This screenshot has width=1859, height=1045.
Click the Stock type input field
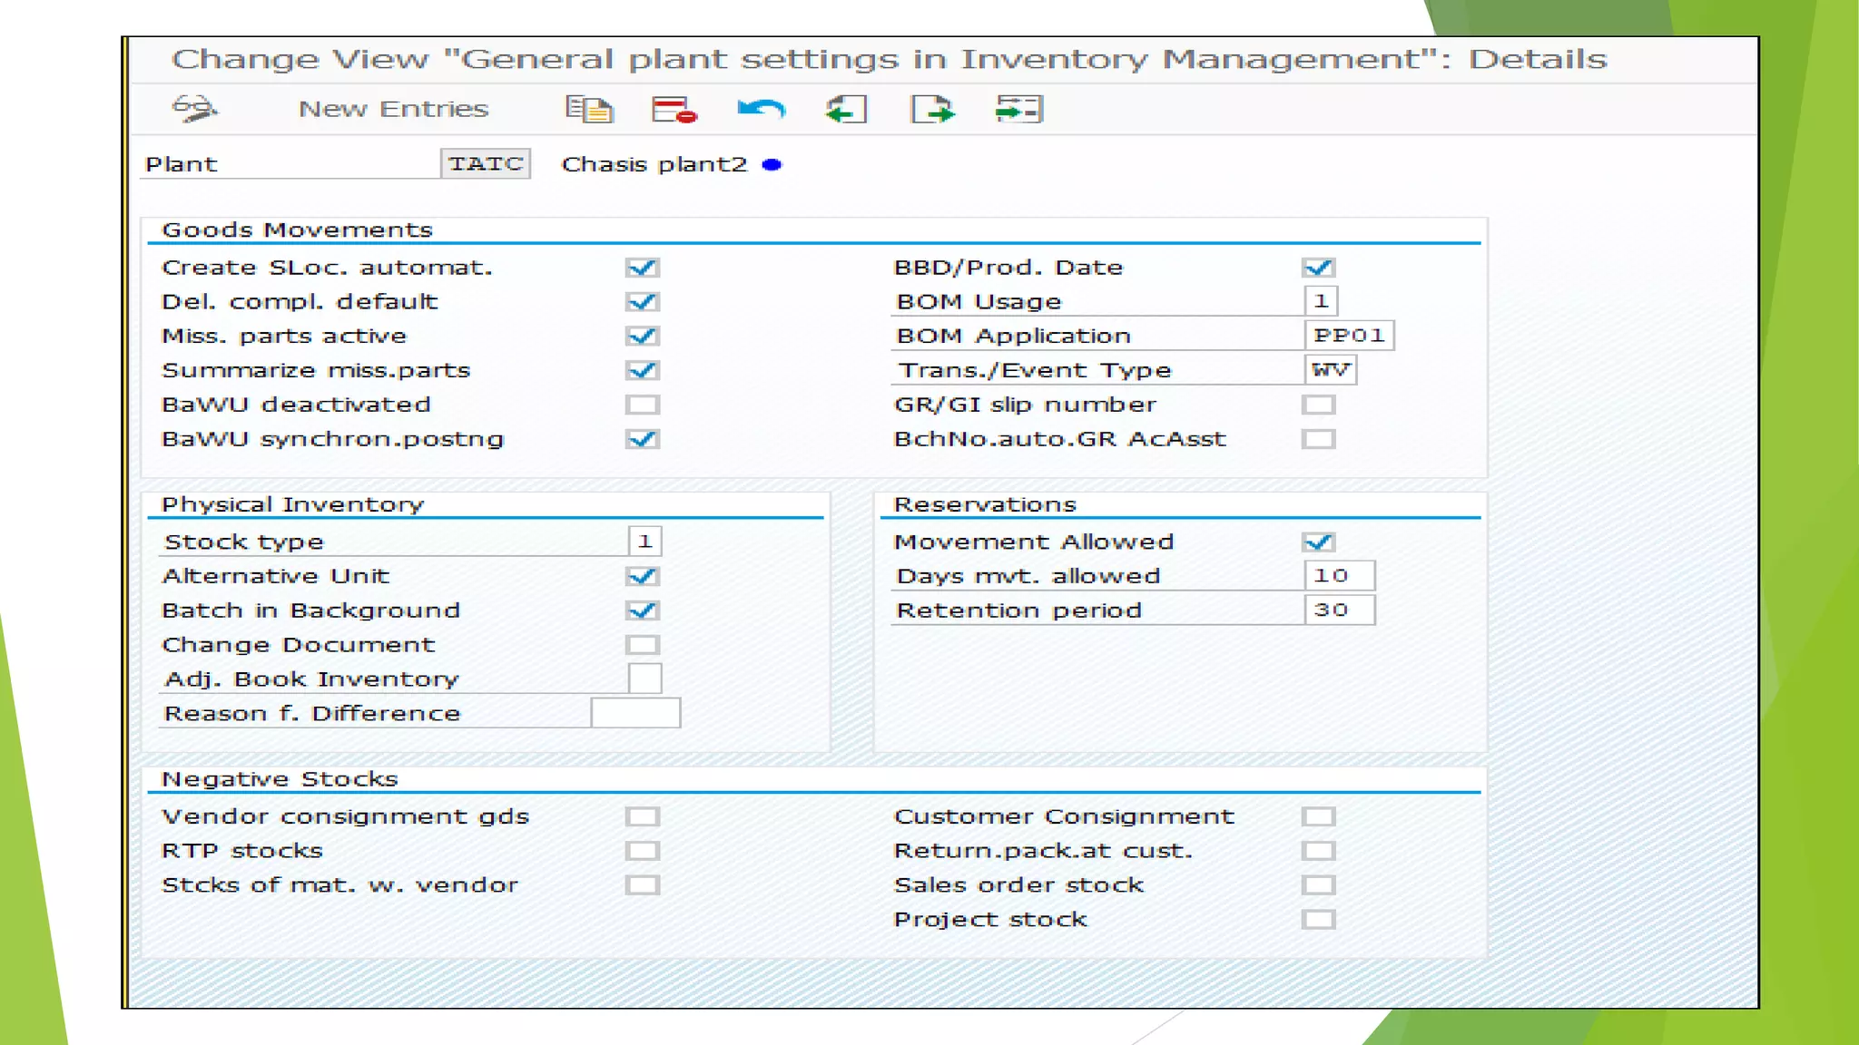tap(644, 542)
